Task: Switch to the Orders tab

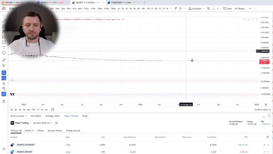Action: tap(29, 130)
